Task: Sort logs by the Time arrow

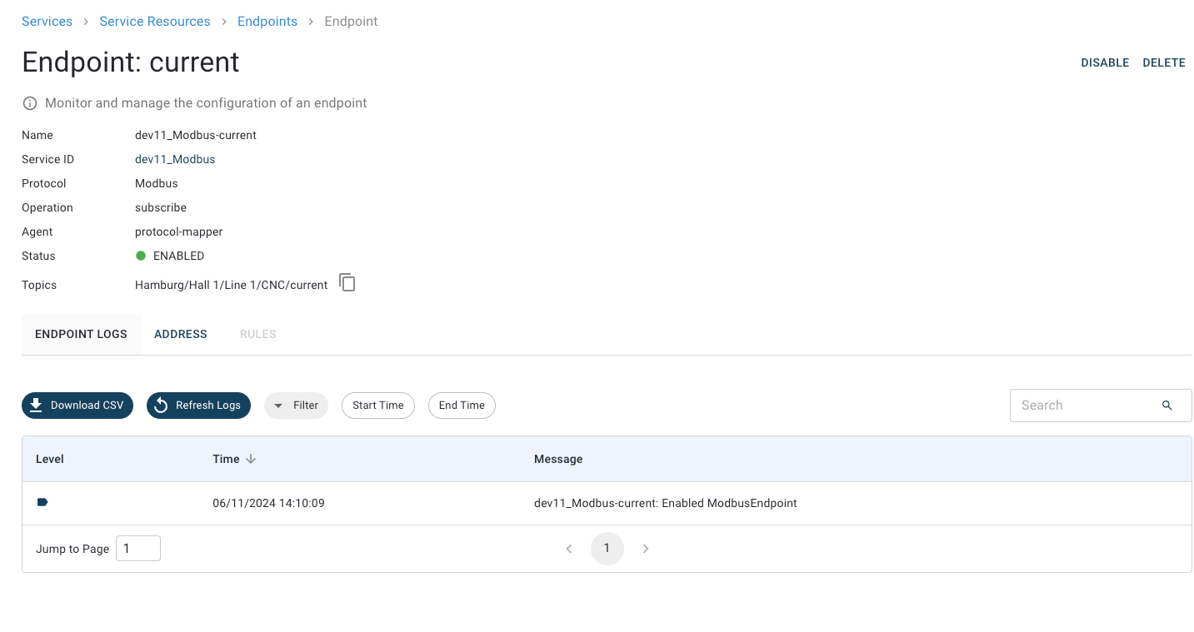Action: click(x=251, y=459)
